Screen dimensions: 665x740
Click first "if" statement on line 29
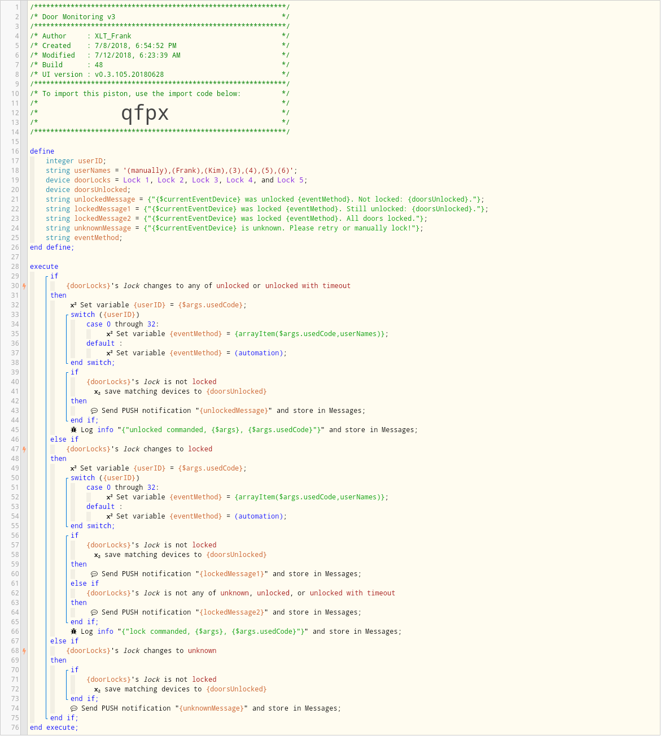[x=54, y=276]
